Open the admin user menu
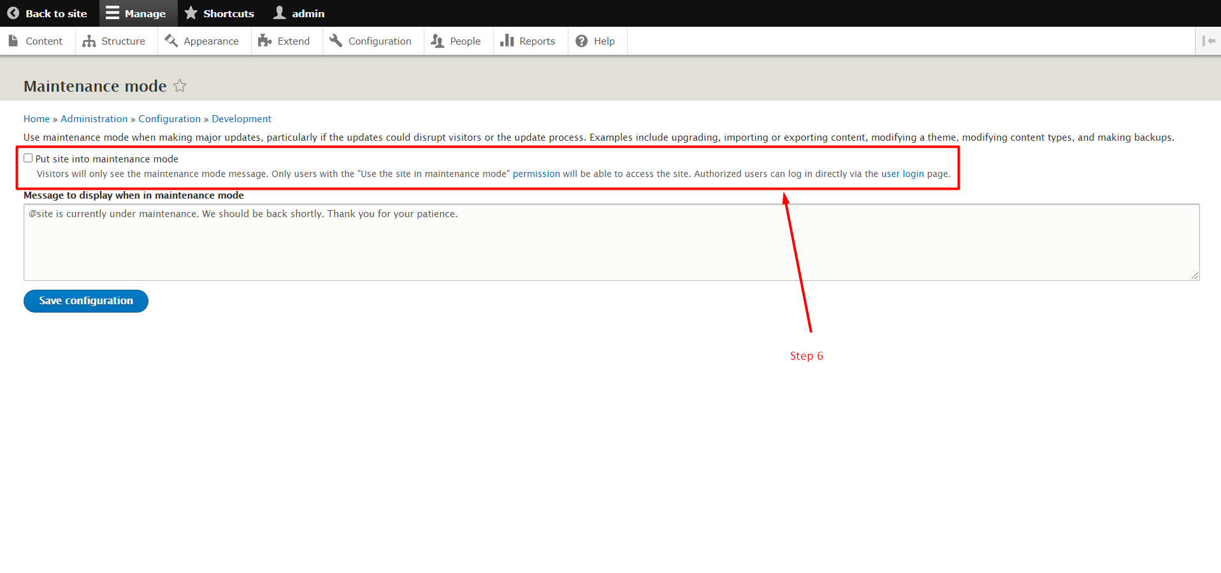1221x573 pixels. click(x=299, y=13)
